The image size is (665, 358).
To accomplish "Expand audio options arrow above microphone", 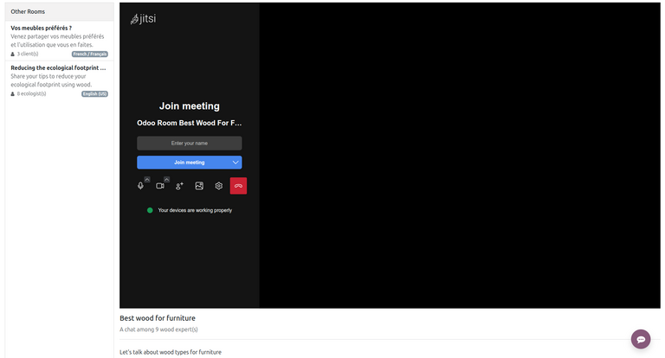I will tap(147, 179).
